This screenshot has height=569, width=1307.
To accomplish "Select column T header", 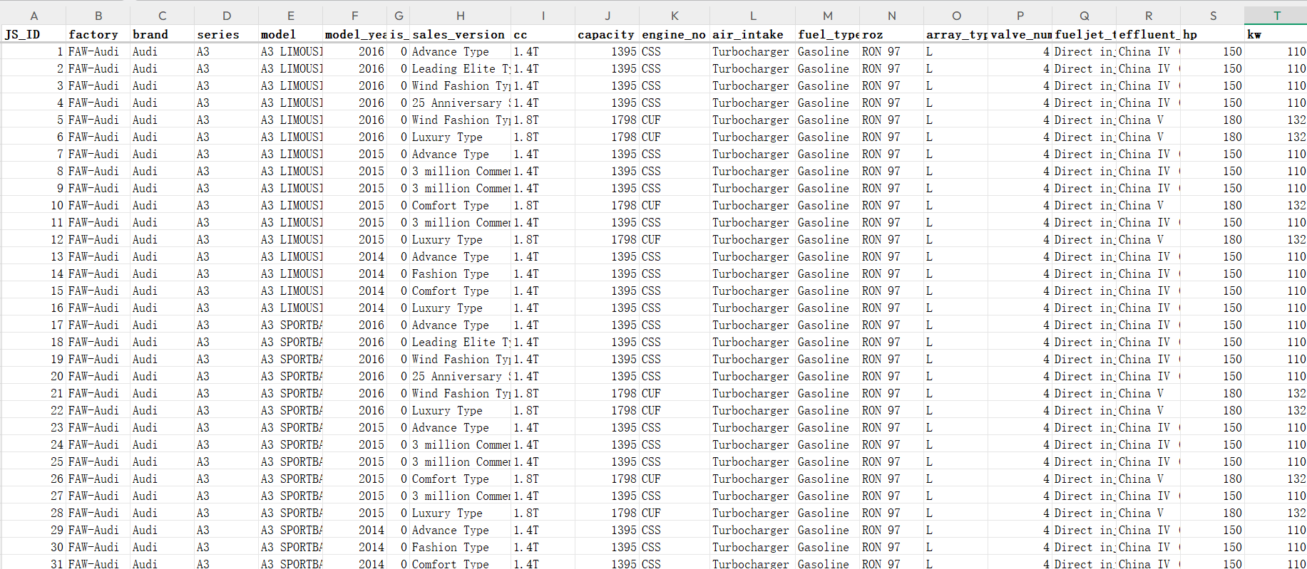I will tap(1276, 15).
